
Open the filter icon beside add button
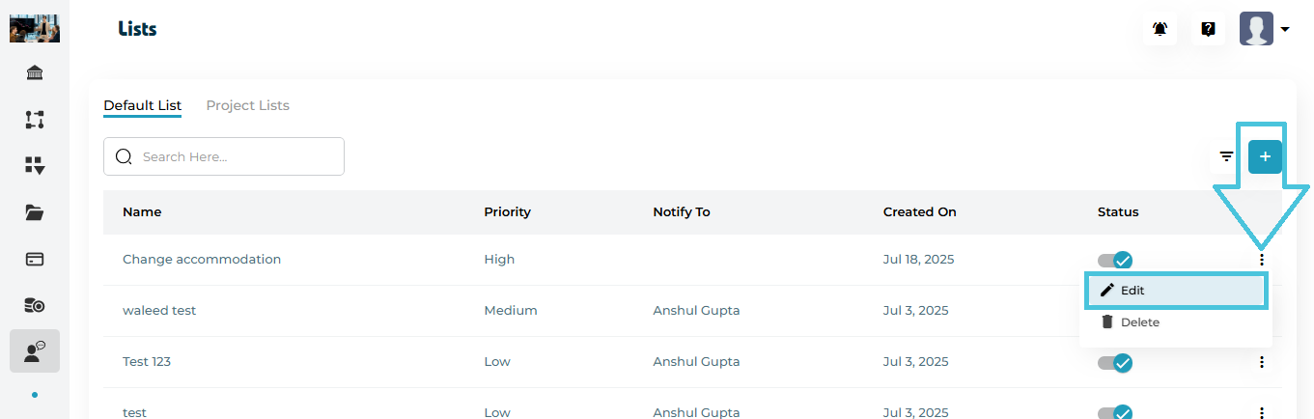pos(1226,156)
